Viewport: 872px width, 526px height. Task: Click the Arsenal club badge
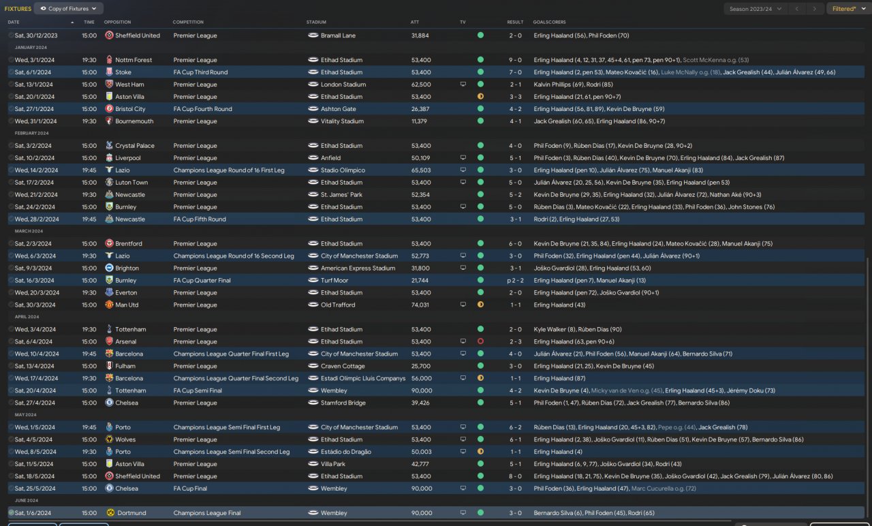(x=109, y=342)
